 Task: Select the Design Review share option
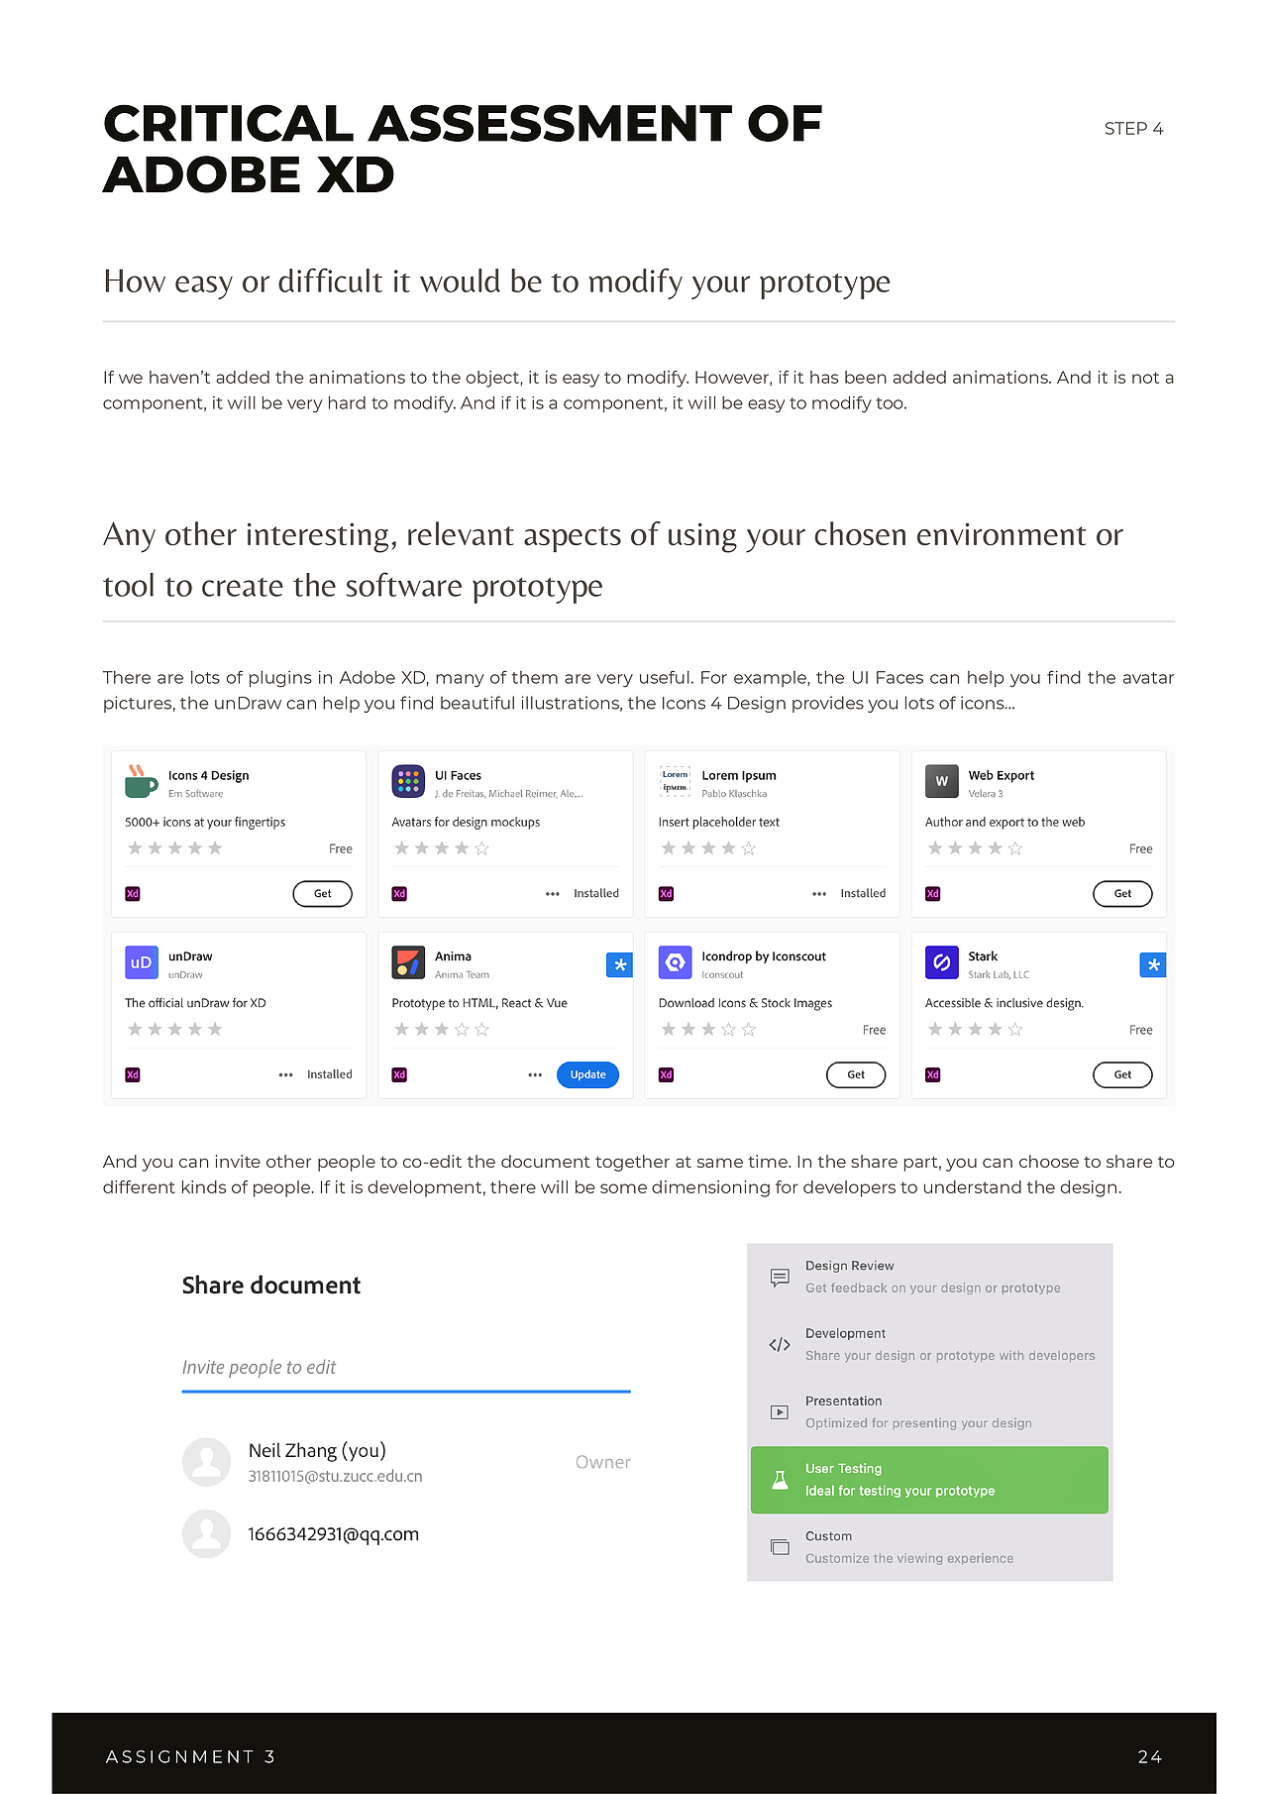(x=929, y=1278)
